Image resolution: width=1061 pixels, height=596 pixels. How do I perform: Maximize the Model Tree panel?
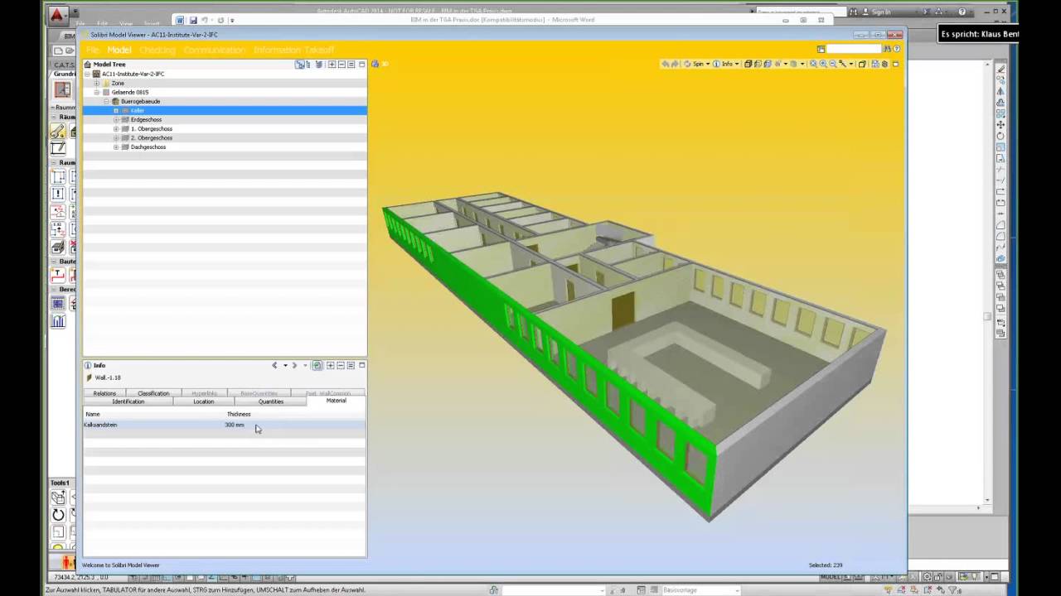point(361,64)
